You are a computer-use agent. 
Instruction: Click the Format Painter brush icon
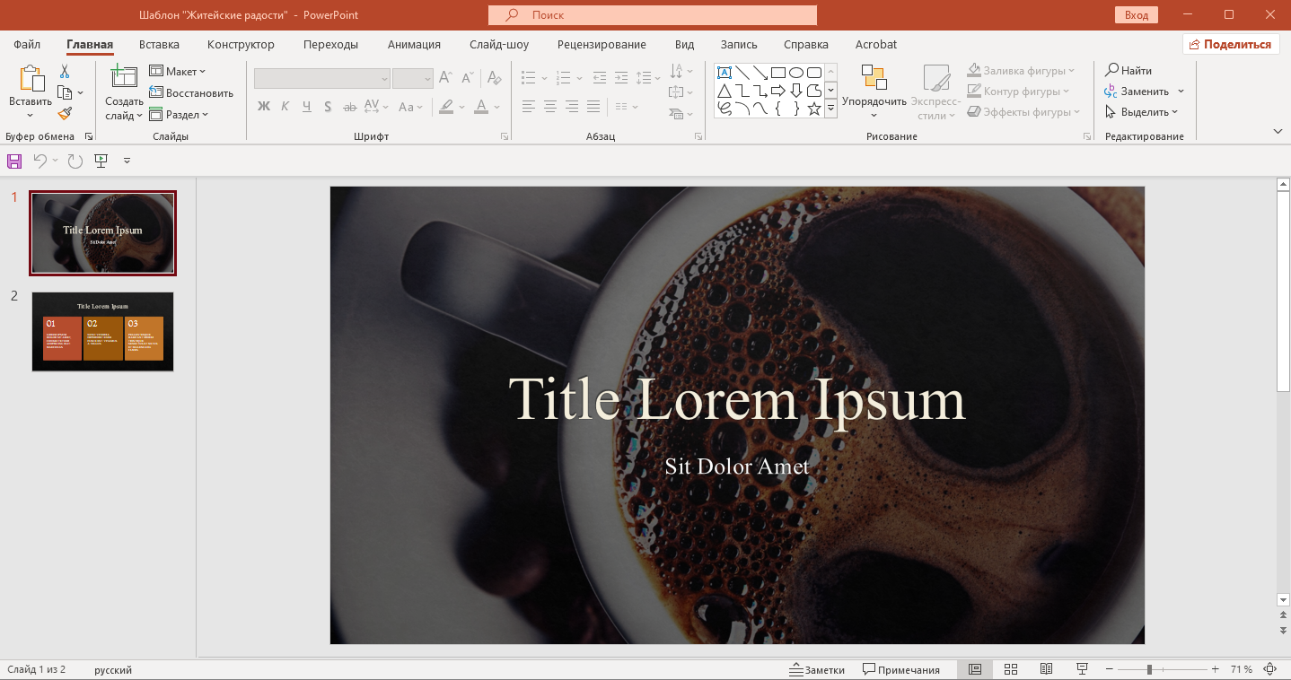point(65,113)
